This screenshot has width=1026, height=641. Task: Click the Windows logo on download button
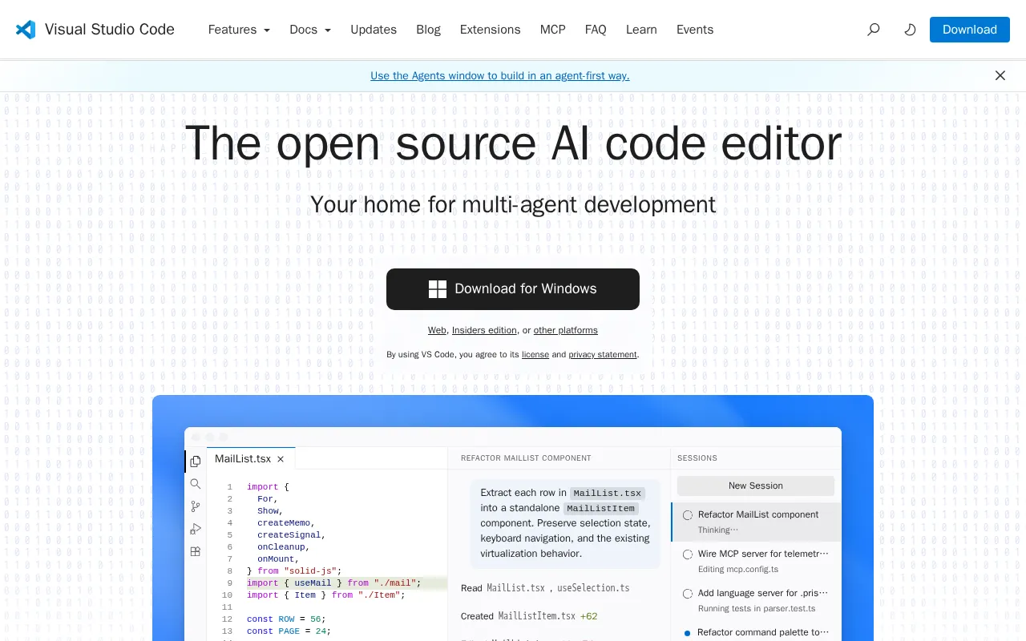pyautogui.click(x=438, y=289)
